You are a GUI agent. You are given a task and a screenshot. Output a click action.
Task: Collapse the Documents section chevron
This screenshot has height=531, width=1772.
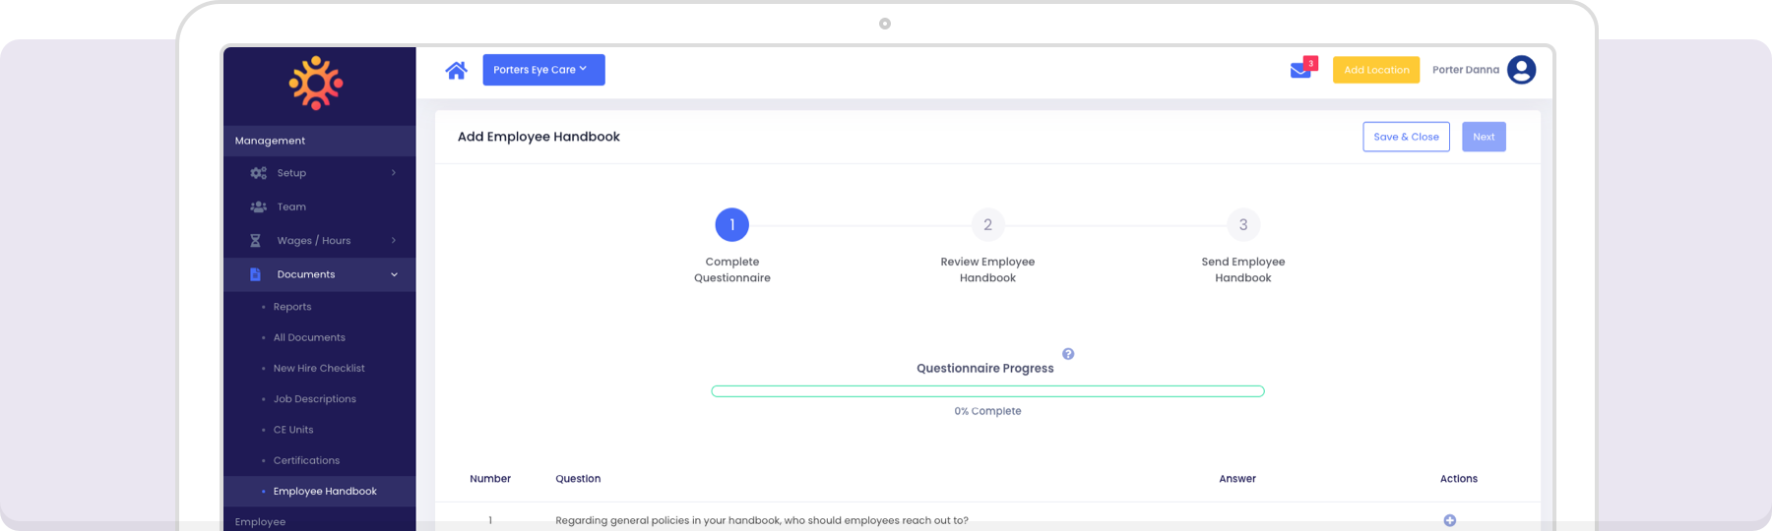[394, 275]
